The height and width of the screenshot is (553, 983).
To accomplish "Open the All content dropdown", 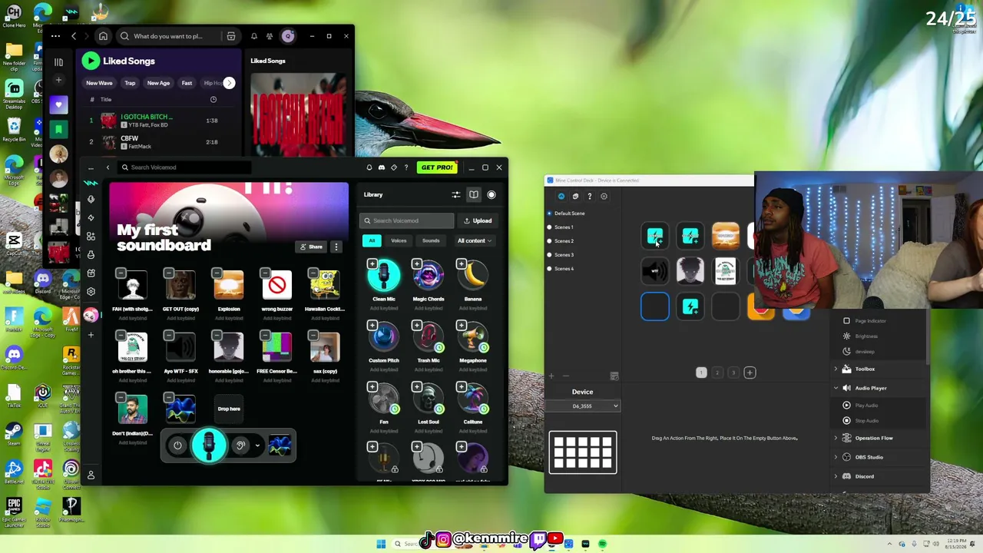I will click(475, 240).
